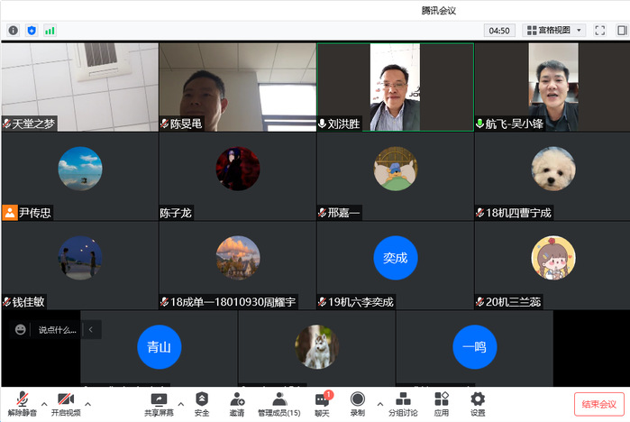
Task: Start screen sharing with 共享屏幕
Action: click(x=159, y=402)
